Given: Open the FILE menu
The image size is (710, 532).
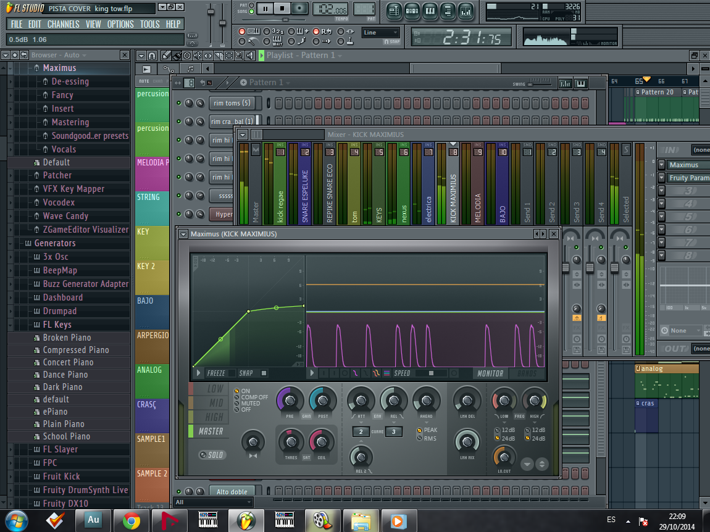Looking at the screenshot, I should (16, 25).
